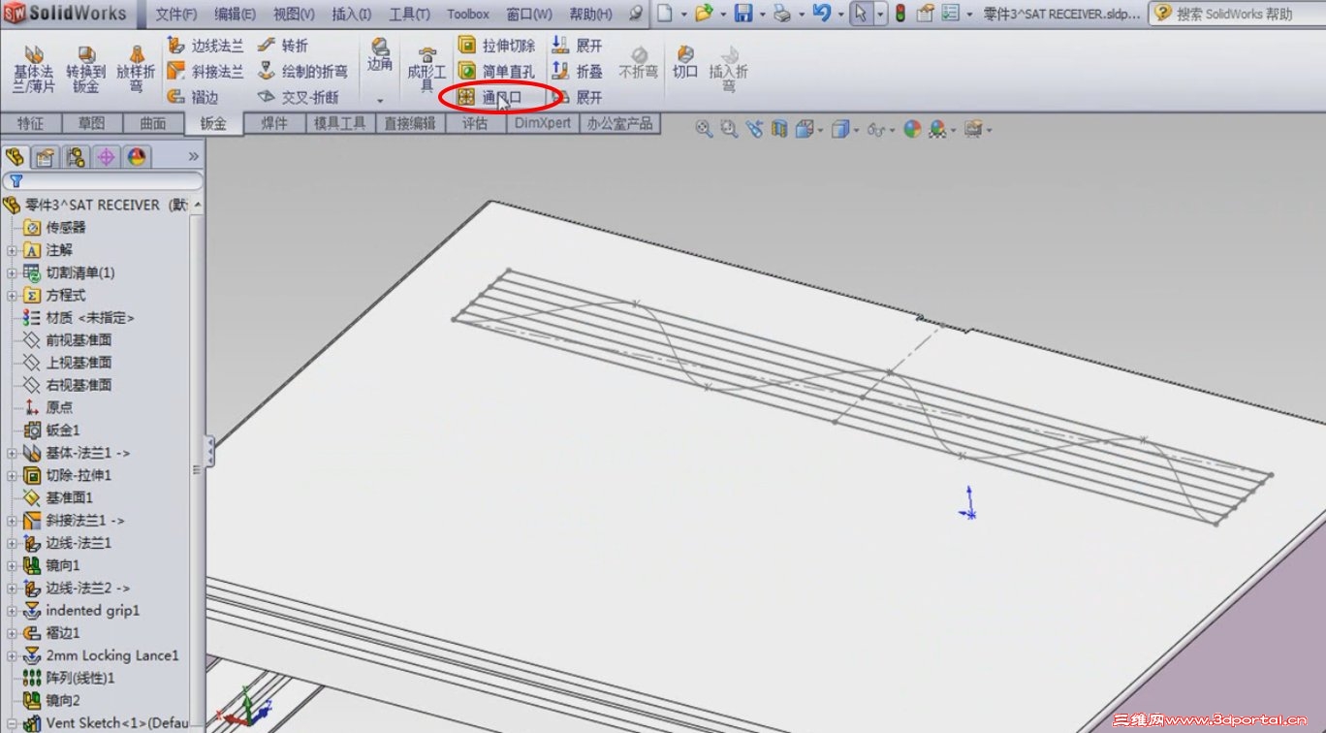Expand the 基体-法兰1 feature node
The width and height of the screenshot is (1326, 733).
tap(12, 453)
